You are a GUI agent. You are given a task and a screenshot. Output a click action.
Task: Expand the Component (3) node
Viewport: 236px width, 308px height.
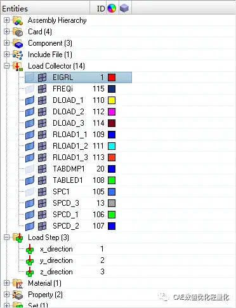point(6,43)
